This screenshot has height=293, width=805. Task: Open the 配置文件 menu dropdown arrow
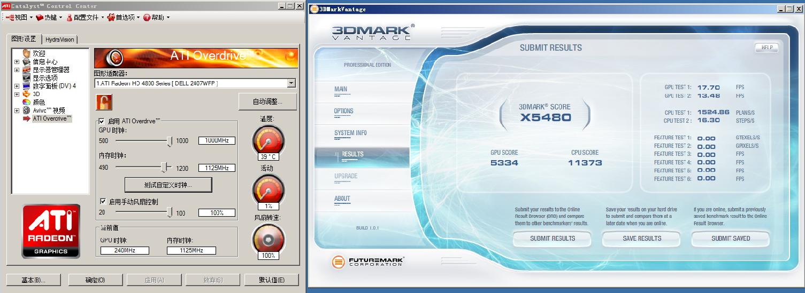pyautogui.click(x=102, y=18)
